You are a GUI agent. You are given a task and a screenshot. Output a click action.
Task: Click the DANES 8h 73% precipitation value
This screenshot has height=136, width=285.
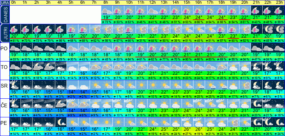(107, 22)
